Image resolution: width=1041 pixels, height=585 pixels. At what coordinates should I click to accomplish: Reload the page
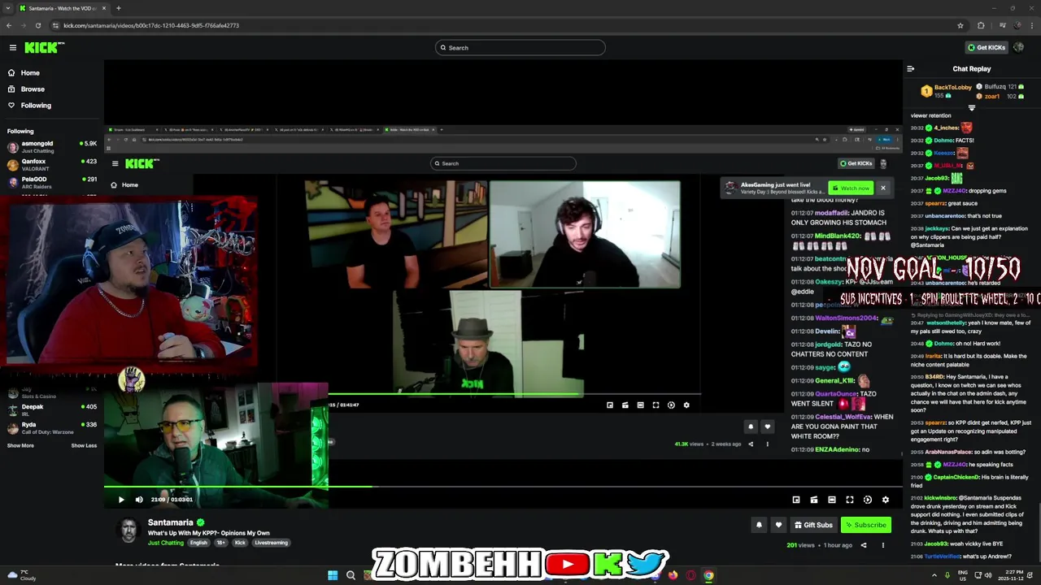point(37,25)
